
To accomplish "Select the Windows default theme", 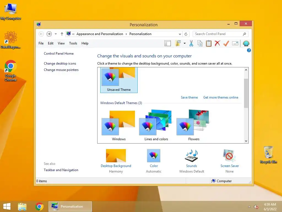I will click(119, 126).
